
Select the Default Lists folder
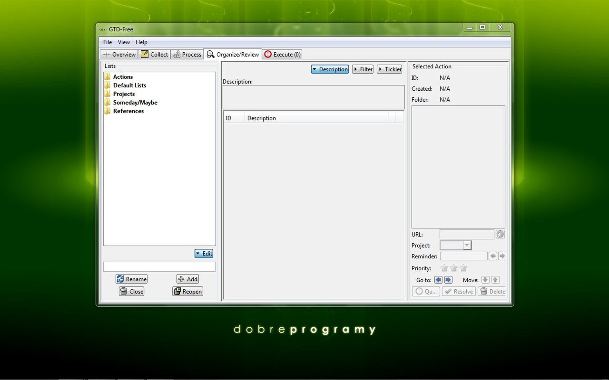(x=129, y=85)
